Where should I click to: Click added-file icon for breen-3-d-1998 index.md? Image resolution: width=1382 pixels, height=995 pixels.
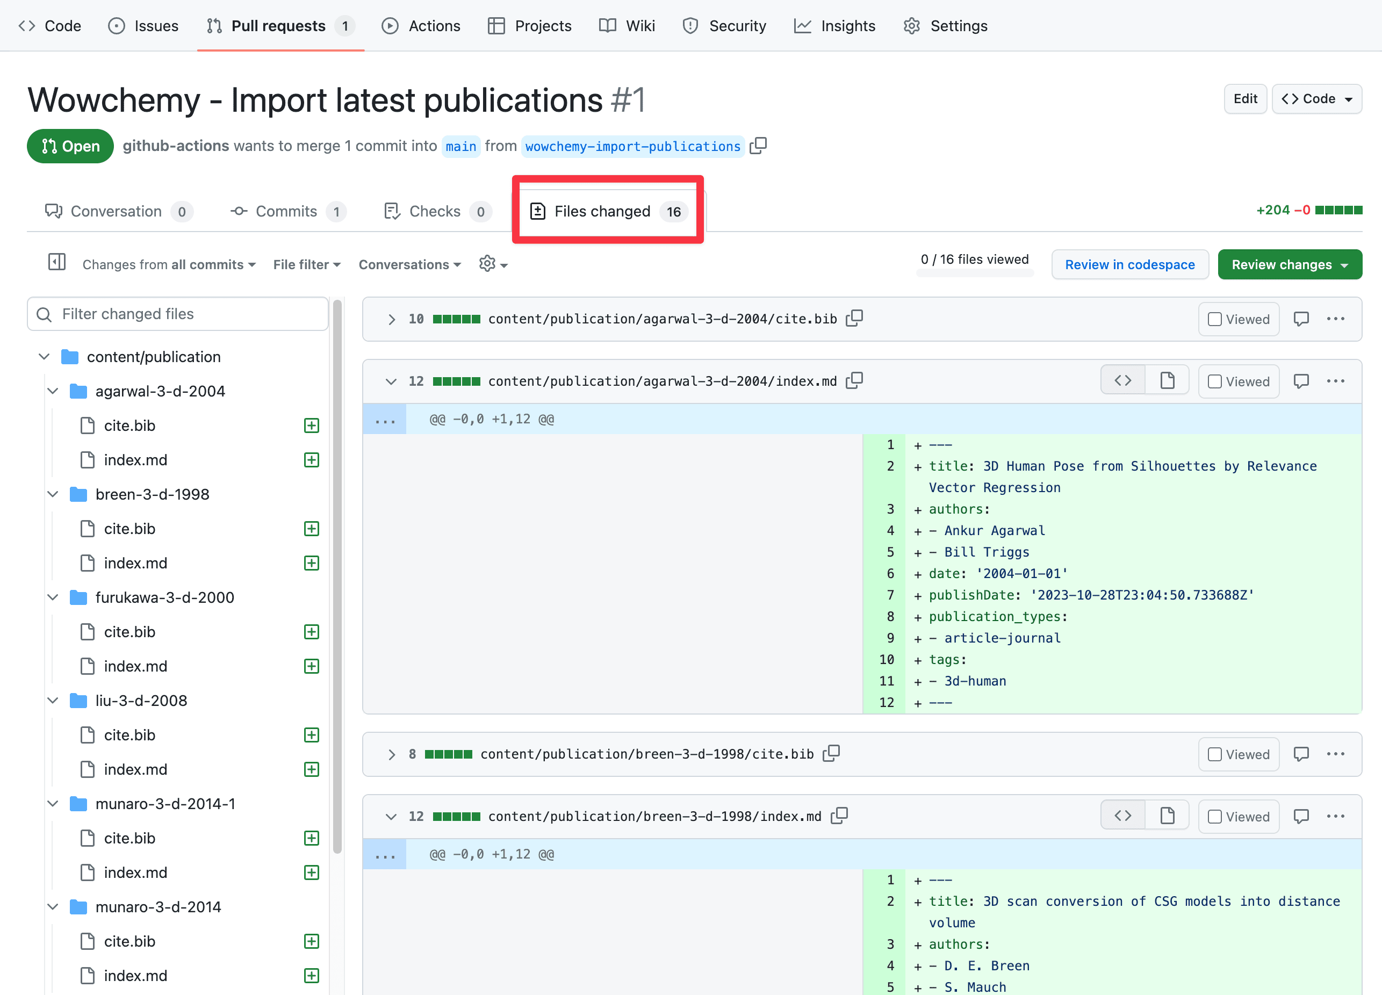311,563
